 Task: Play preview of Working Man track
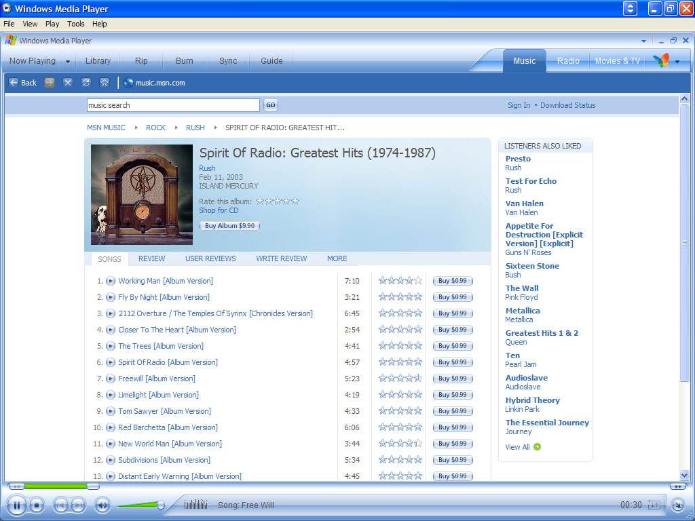(x=111, y=281)
